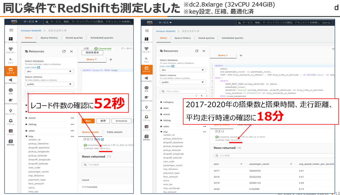Open trip table options menu in right screenshot

point(205,132)
